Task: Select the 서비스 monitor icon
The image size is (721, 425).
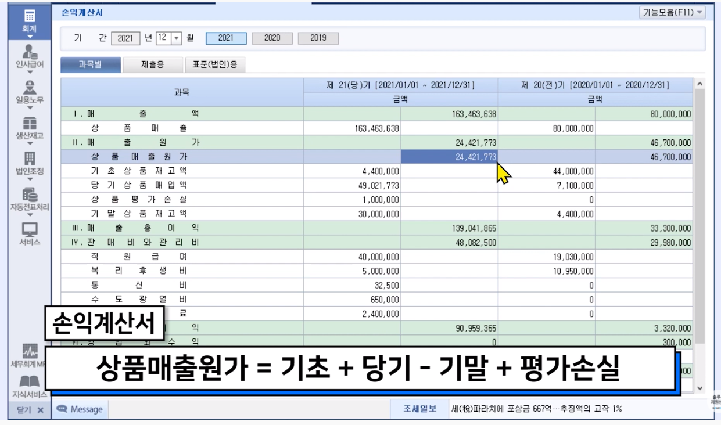Action: point(30,230)
